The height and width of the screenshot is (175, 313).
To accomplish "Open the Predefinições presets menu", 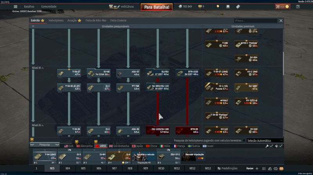I will [227, 168].
